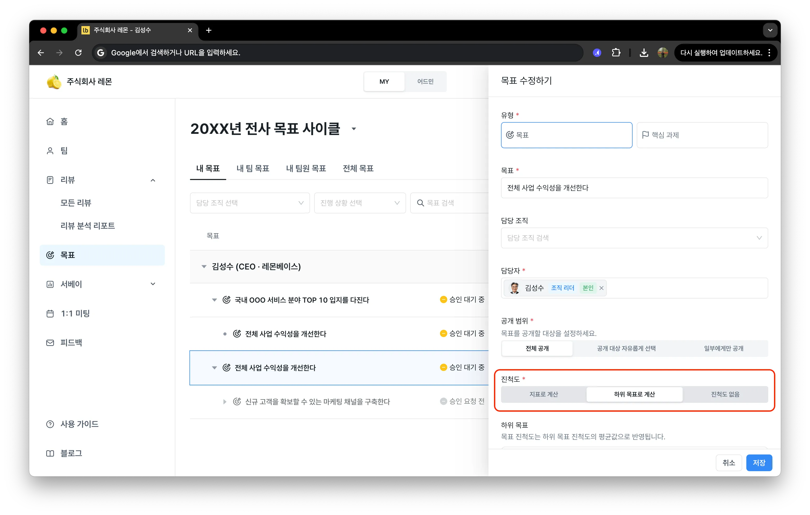Viewport: 810px width, 515px height.
Task: Open the browser downloads icon
Action: point(644,52)
